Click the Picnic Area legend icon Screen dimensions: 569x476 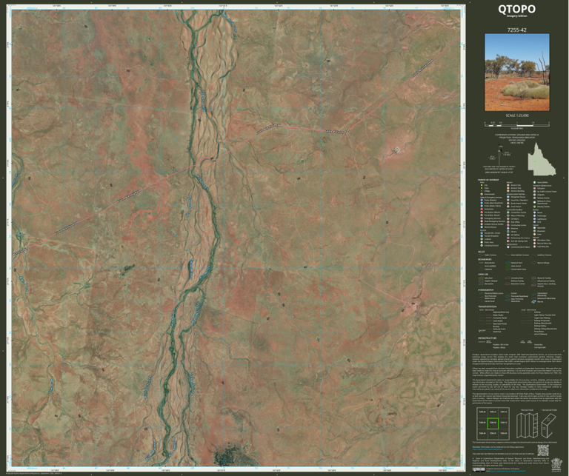coord(482,242)
